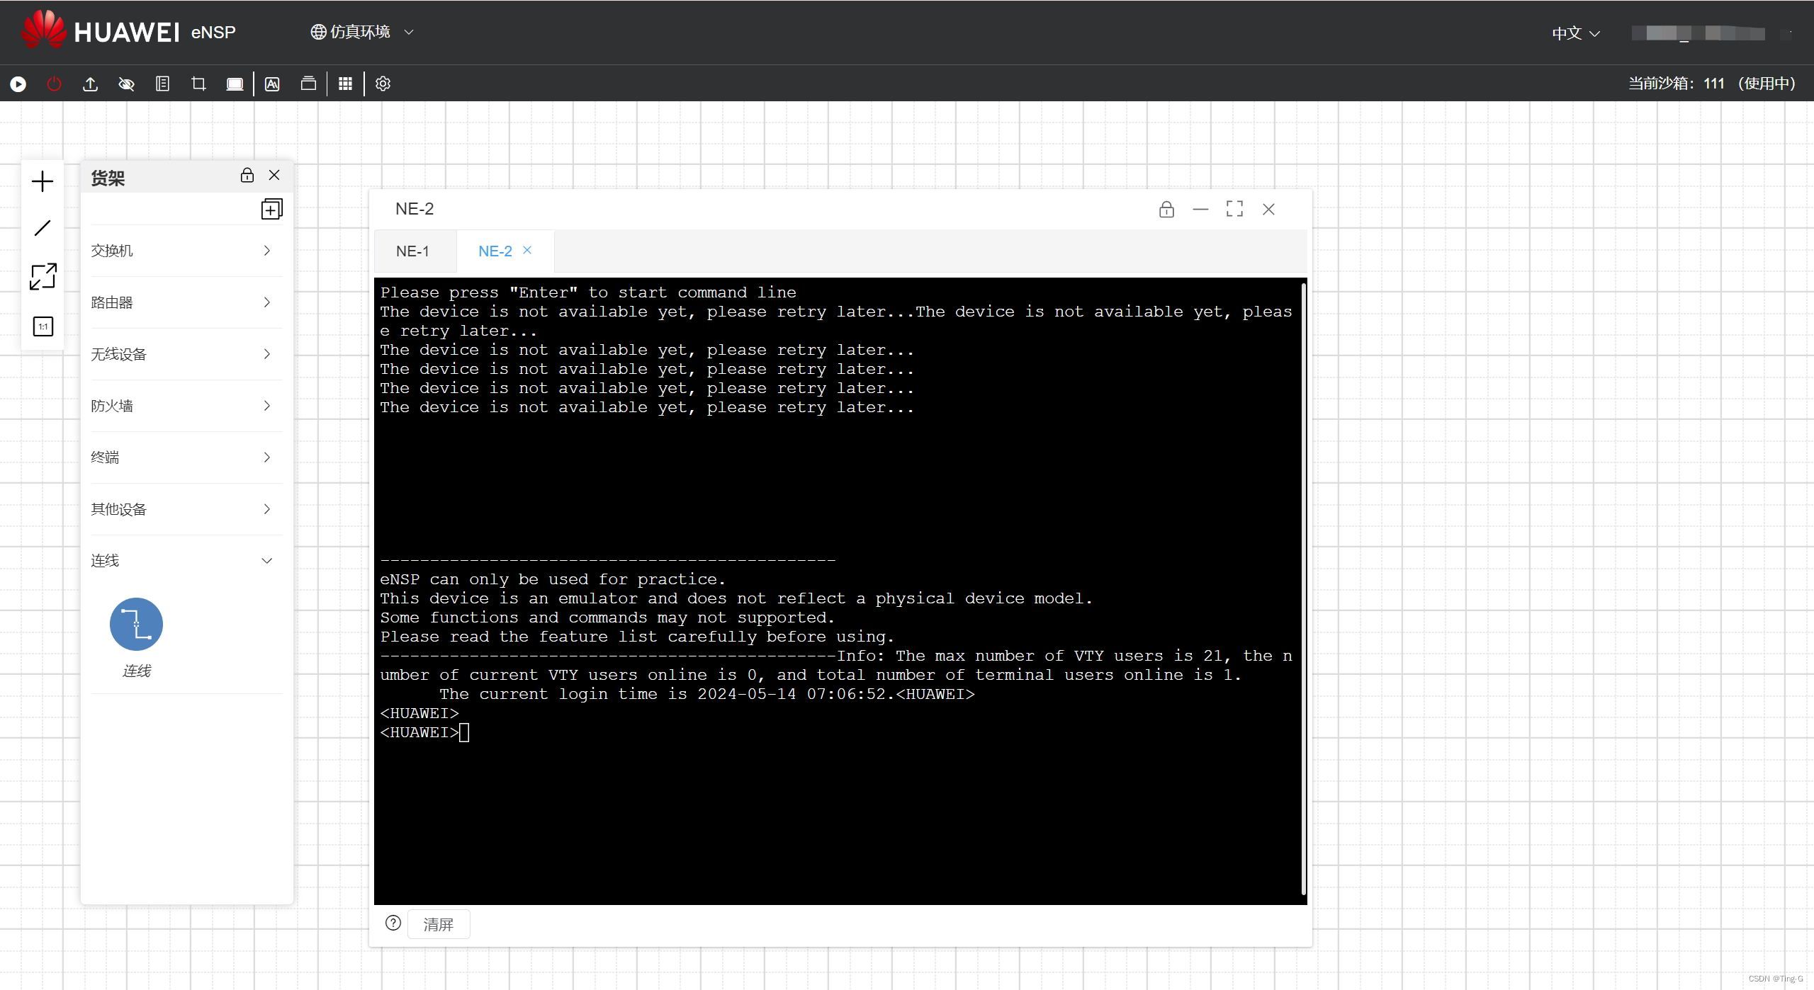
Task: Switch to the NE-1 console tab
Action: pos(412,251)
